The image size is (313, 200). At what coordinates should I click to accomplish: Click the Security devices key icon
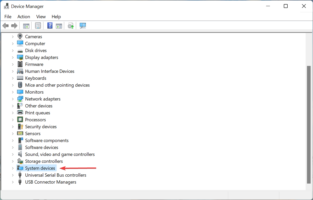(20, 126)
